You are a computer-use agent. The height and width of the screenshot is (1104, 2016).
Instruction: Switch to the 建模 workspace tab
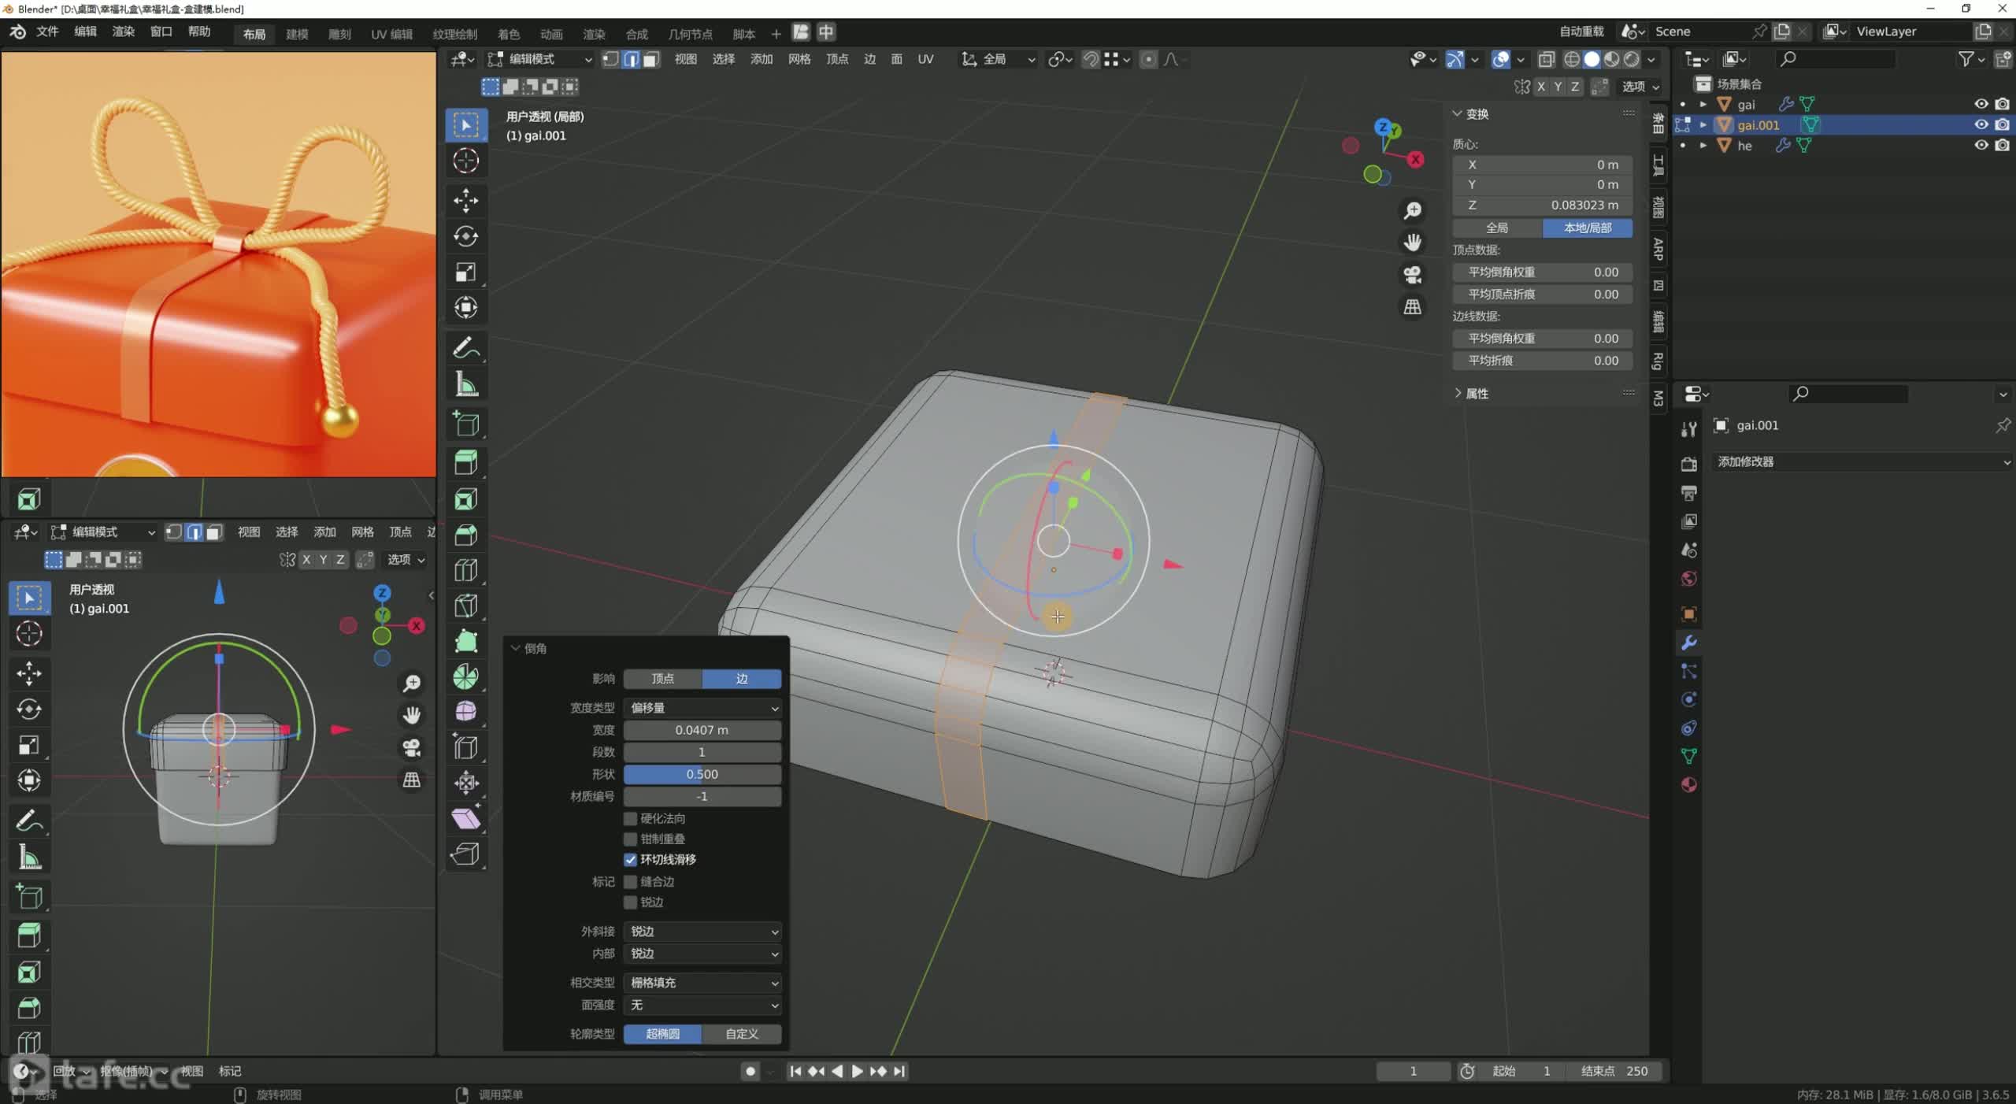coord(297,34)
